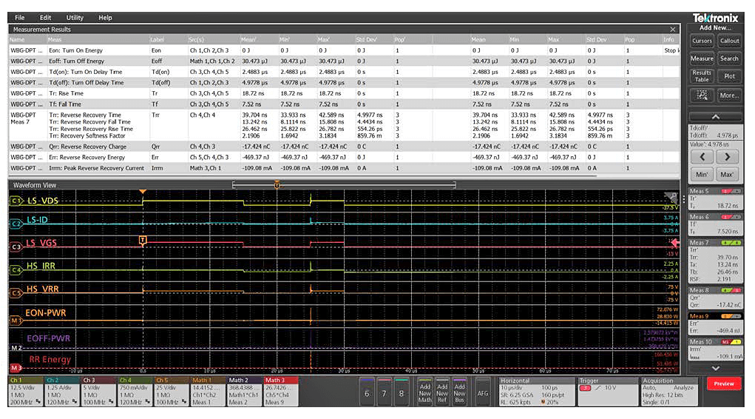
Task: Click the M3 RR Energy math handle
Action: tap(16, 368)
